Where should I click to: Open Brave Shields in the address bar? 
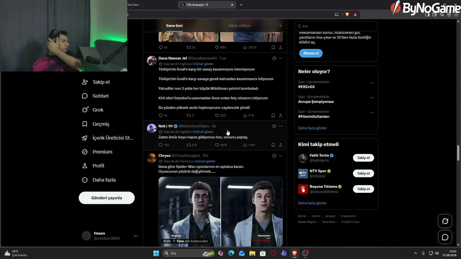[x=347, y=14]
